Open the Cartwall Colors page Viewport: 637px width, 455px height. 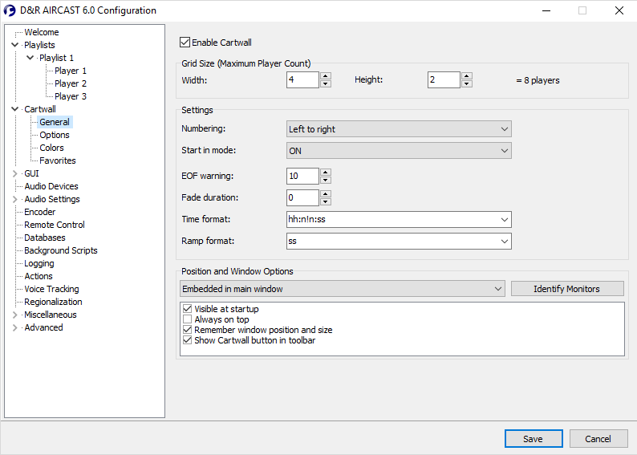coord(51,148)
